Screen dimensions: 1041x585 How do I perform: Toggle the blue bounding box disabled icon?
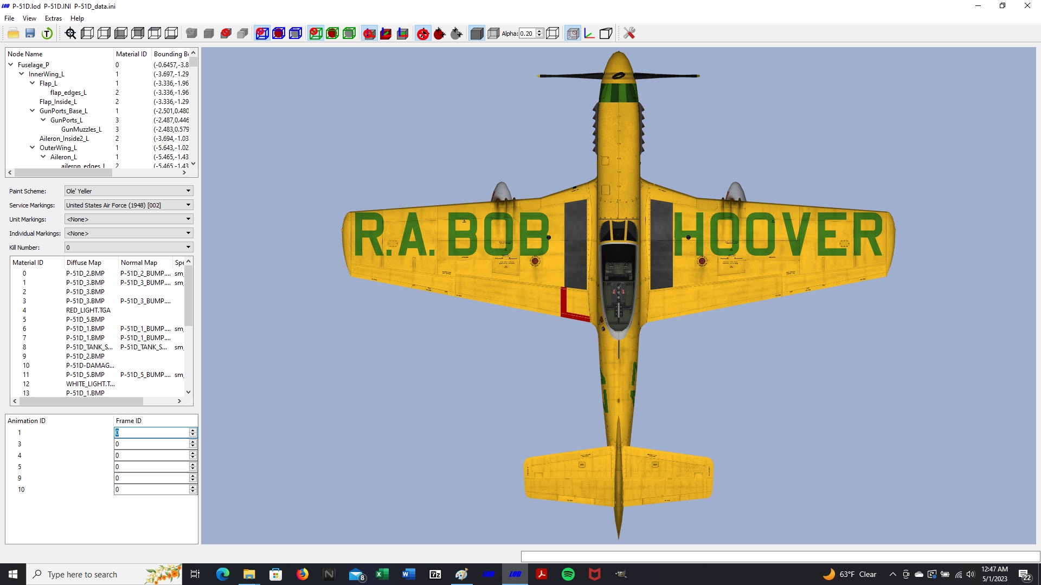coord(262,34)
